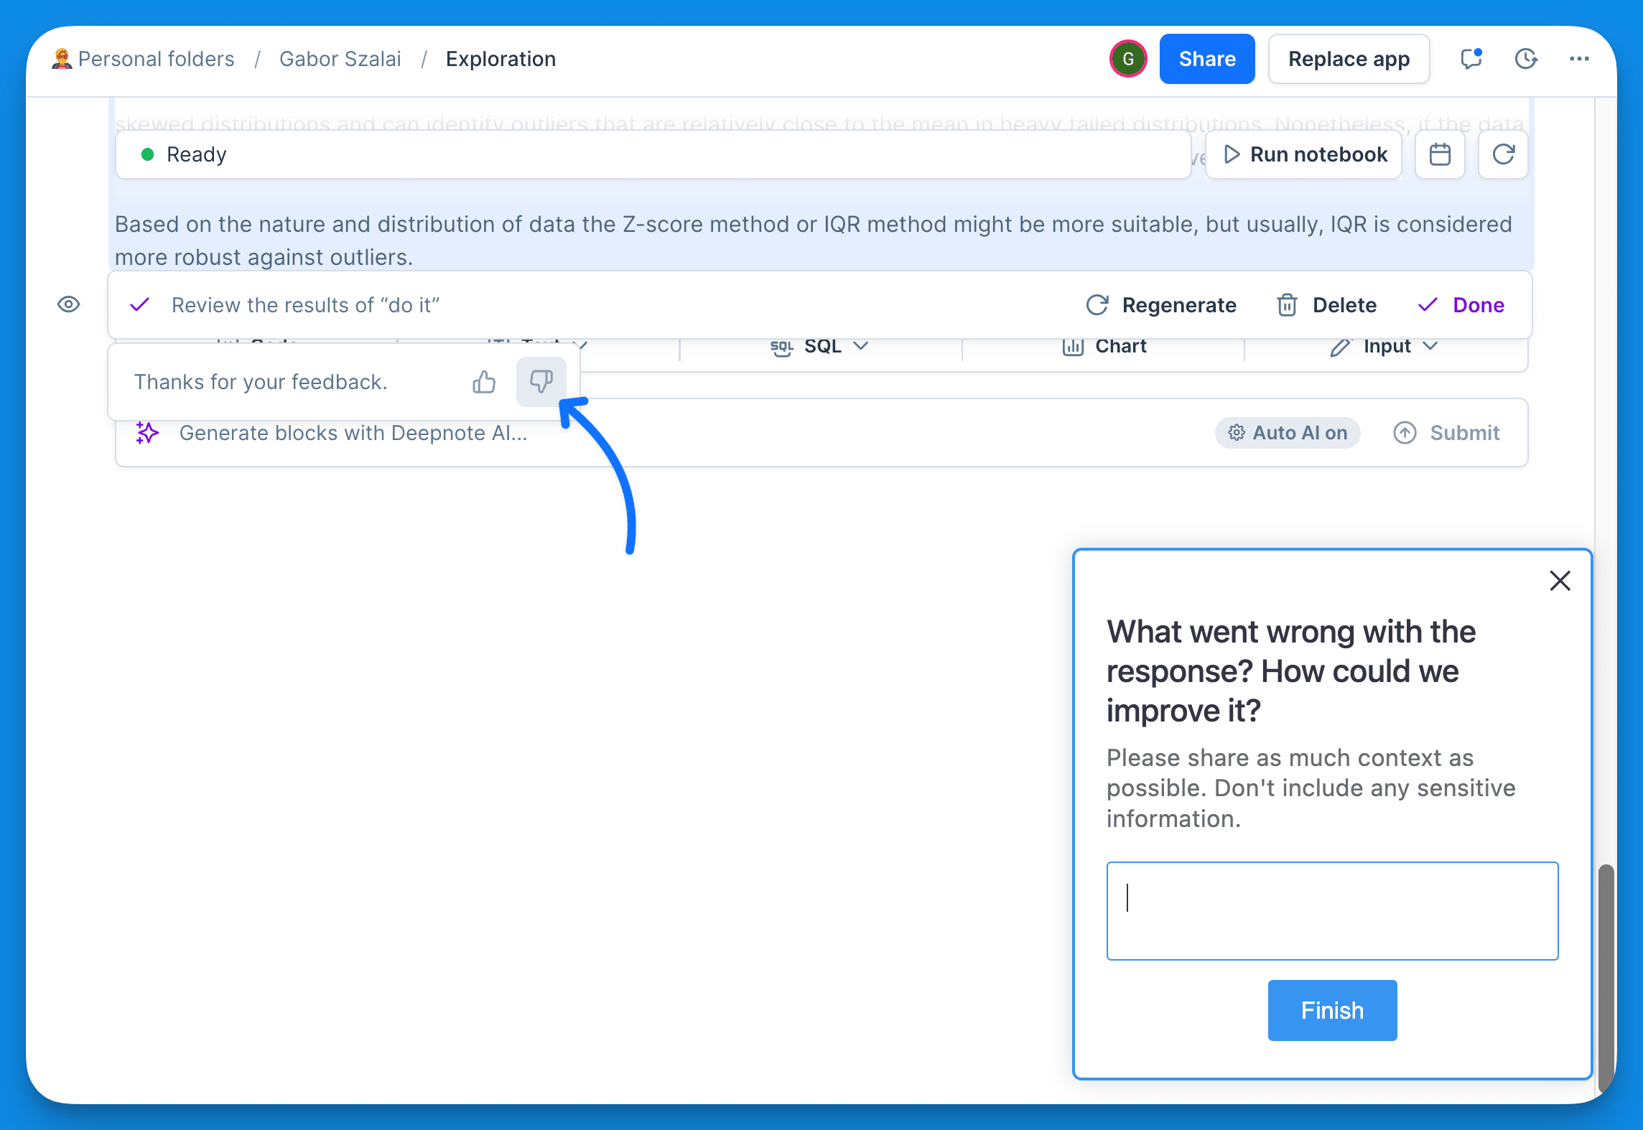Click the Share button
Screen dimensions: 1643x1130
[x=1205, y=59]
